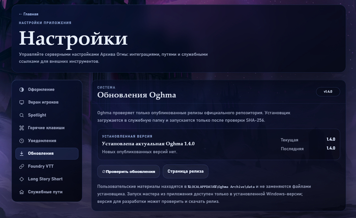The width and height of the screenshot is (356, 218).
Task: Click the Новых опубликованных версий нет message
Action: pyautogui.click(x=139, y=152)
